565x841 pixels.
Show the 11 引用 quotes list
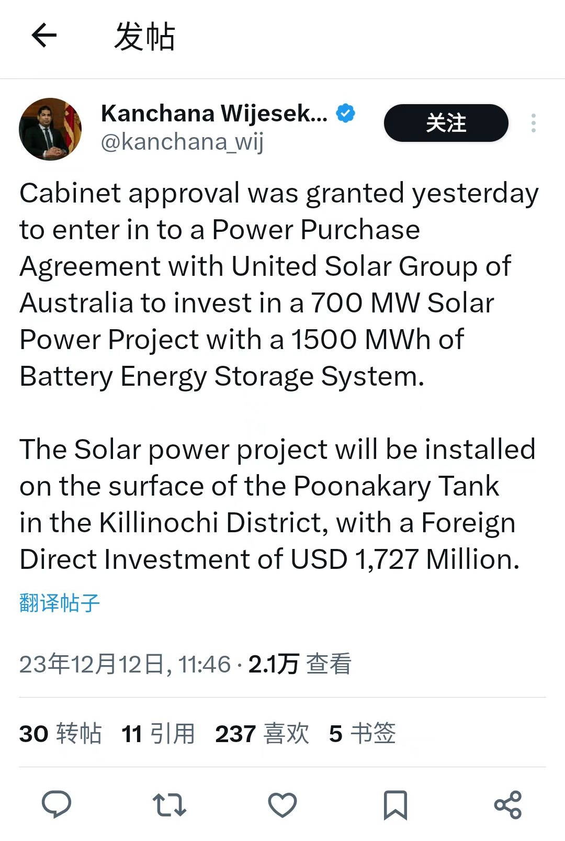[158, 733]
